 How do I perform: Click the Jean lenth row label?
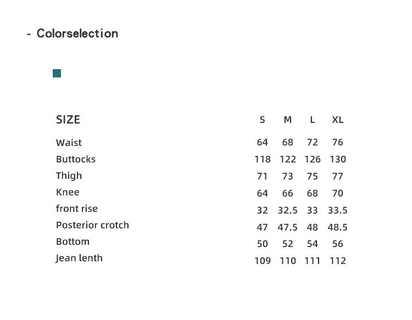[79, 258]
